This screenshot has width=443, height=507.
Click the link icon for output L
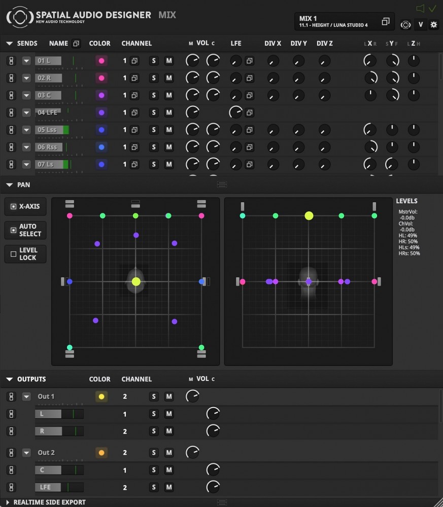tap(11, 414)
